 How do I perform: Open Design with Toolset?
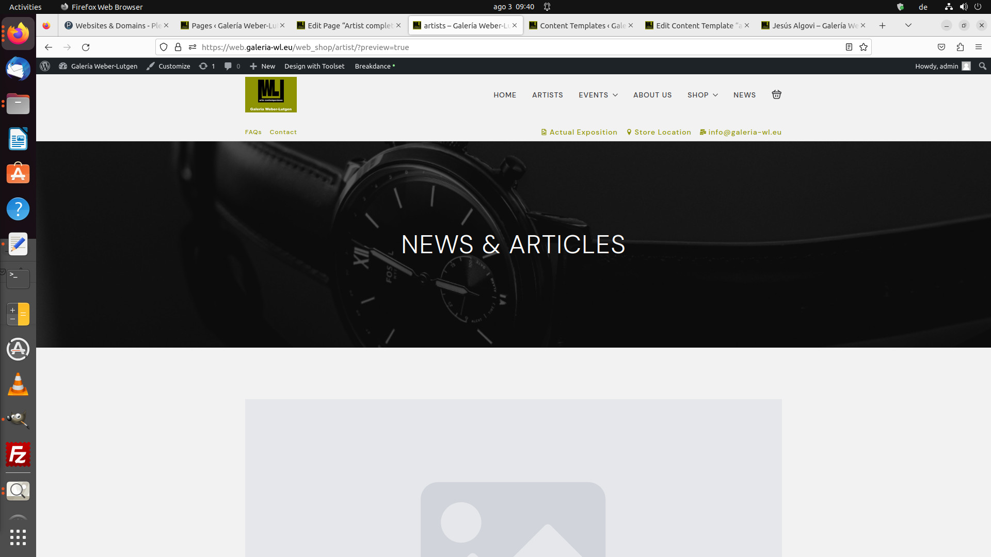[314, 66]
